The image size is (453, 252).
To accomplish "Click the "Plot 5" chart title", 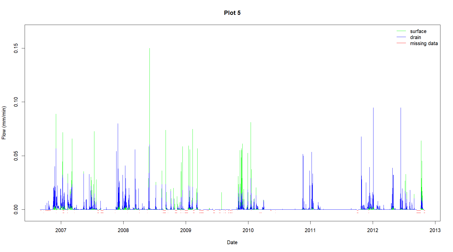I will [x=232, y=13].
